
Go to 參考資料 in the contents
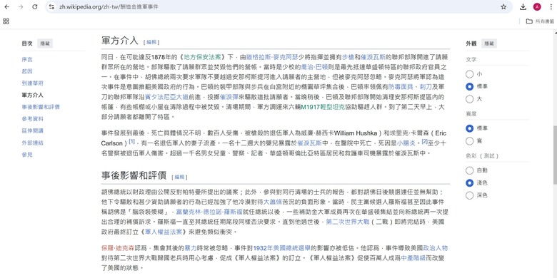tap(32, 119)
